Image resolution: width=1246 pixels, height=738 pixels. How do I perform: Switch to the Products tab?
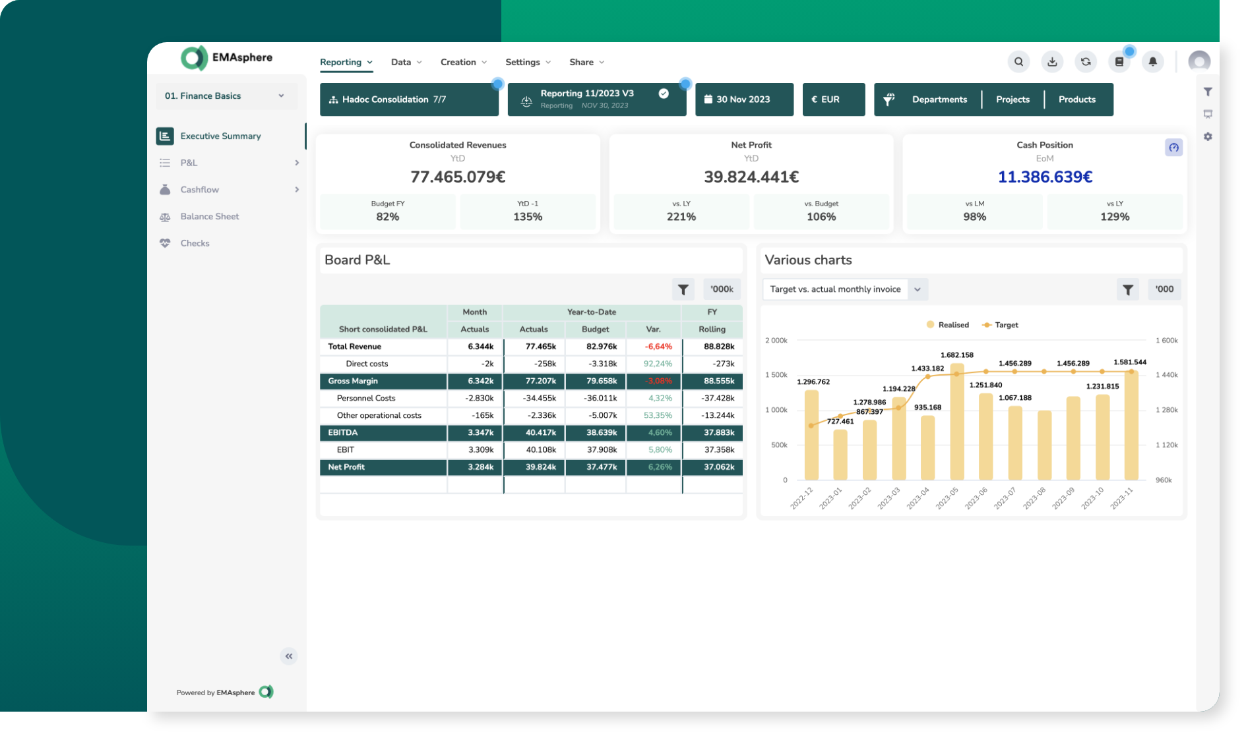(1076, 99)
